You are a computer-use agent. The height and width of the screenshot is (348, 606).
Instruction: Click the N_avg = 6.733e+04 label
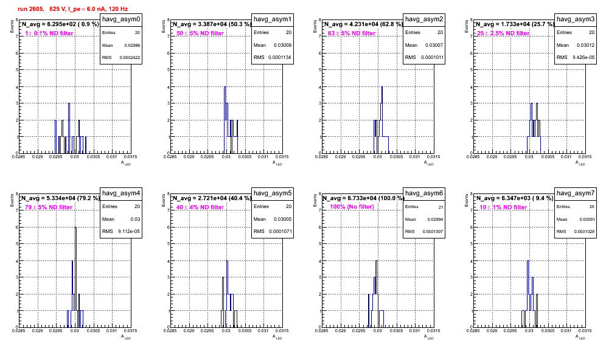tap(363, 198)
